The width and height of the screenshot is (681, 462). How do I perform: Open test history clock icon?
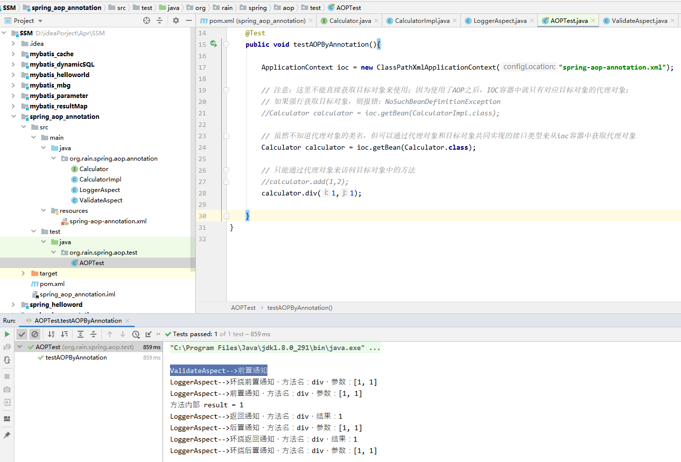point(136,334)
